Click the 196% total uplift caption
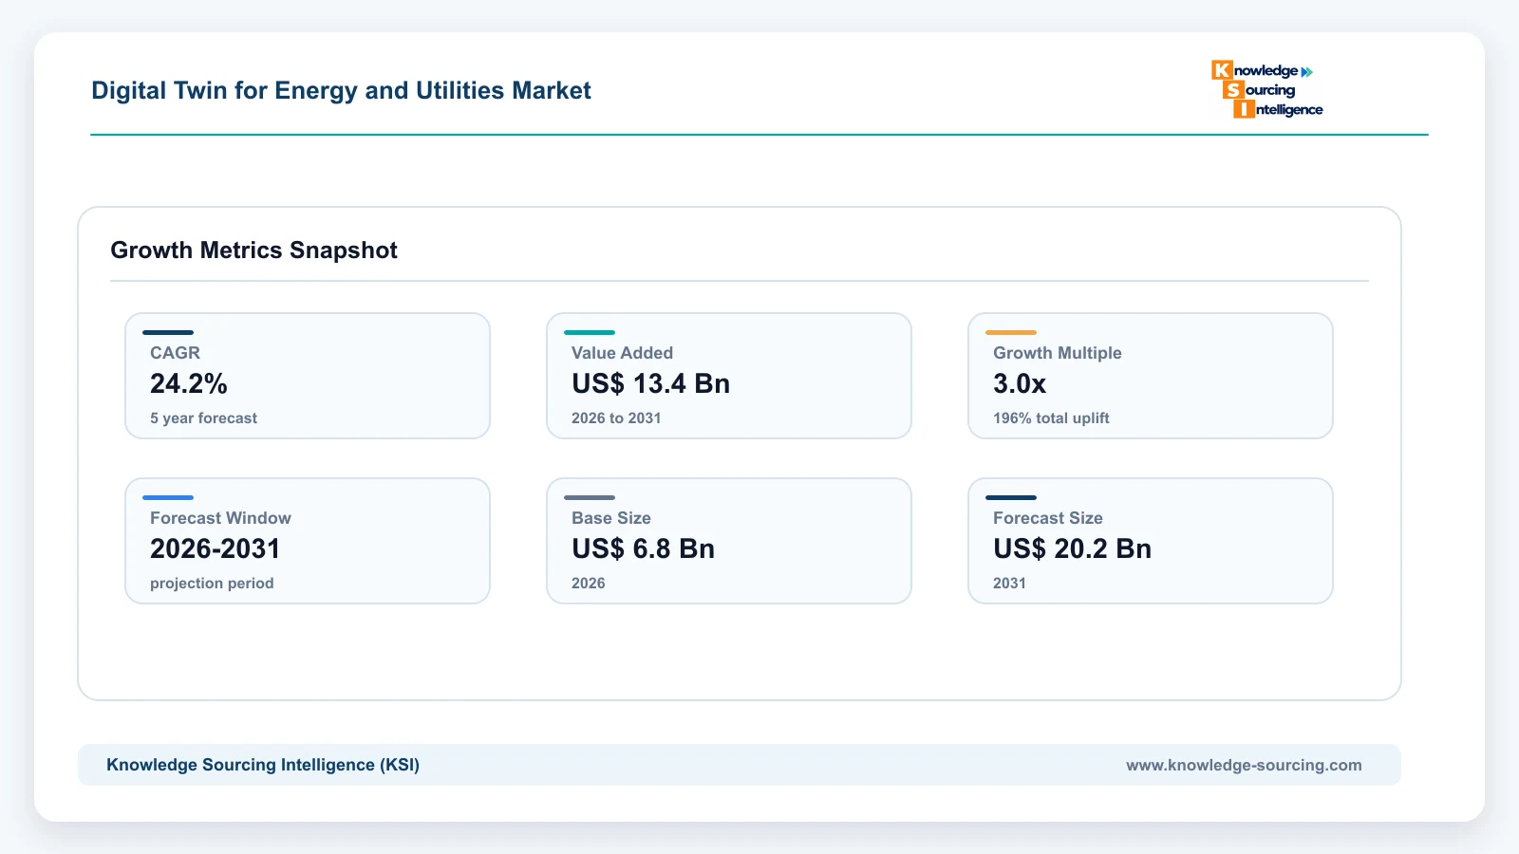1519x854 pixels. (1051, 418)
